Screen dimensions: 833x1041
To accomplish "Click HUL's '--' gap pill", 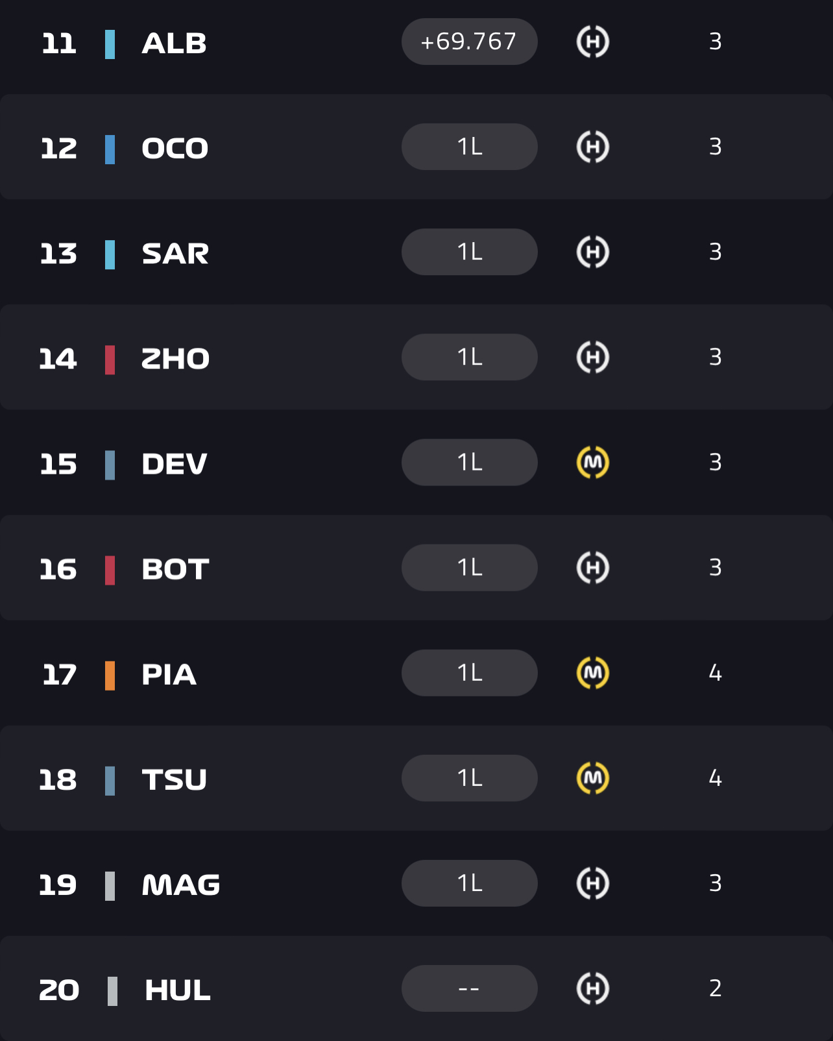I will pyautogui.click(x=469, y=988).
